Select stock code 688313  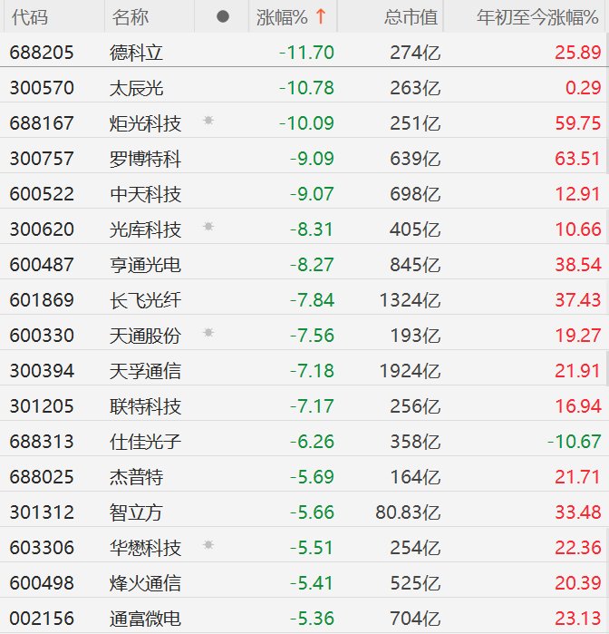[42, 442]
